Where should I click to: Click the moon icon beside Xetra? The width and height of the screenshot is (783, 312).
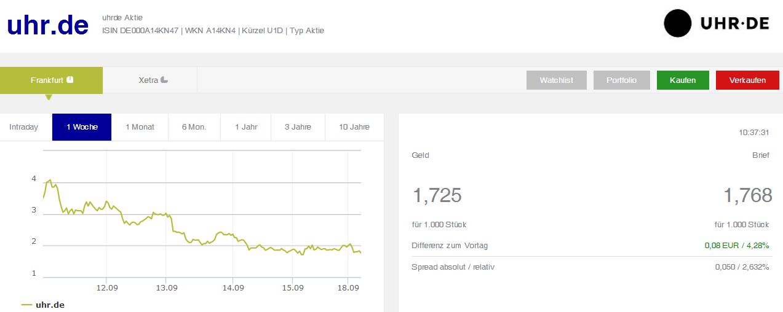tap(164, 80)
